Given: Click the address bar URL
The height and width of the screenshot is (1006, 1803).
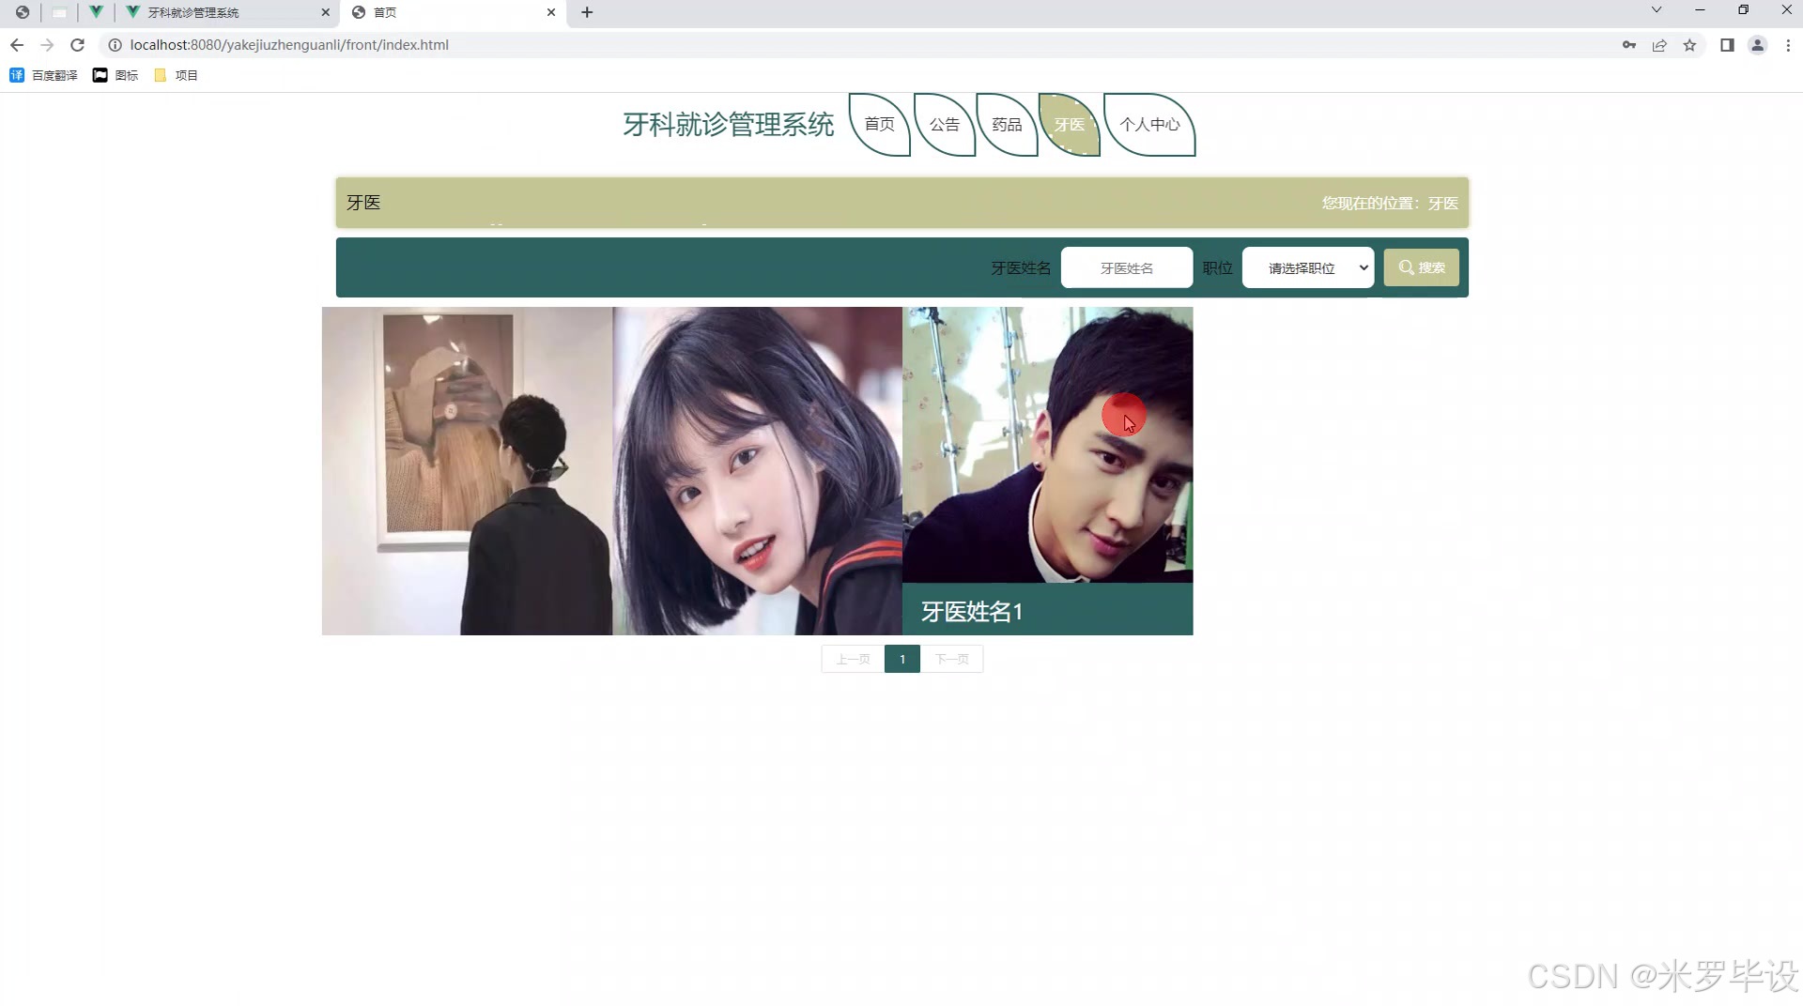Looking at the screenshot, I should tap(289, 45).
